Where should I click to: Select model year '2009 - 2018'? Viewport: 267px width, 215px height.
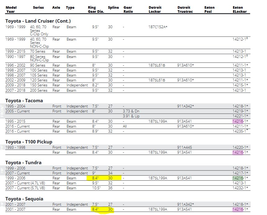coord(15,85)
